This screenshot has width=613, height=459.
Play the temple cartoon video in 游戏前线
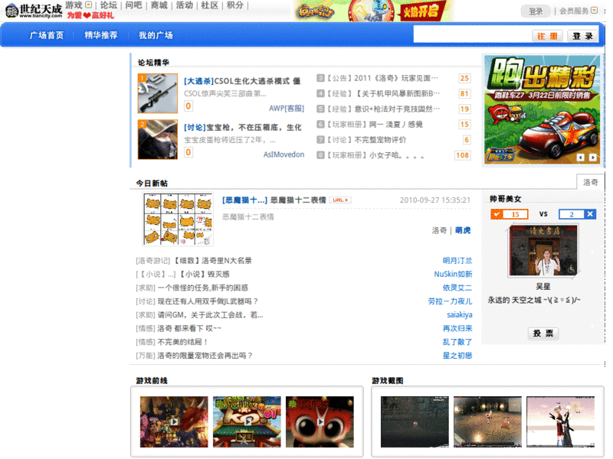pos(247,422)
